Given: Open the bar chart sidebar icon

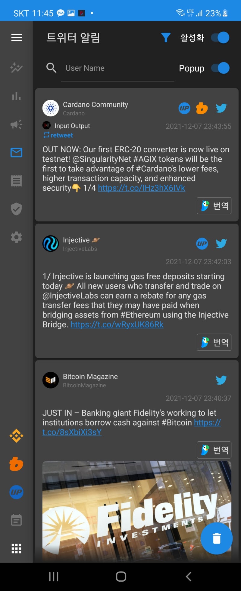Looking at the screenshot, I should [x=17, y=96].
